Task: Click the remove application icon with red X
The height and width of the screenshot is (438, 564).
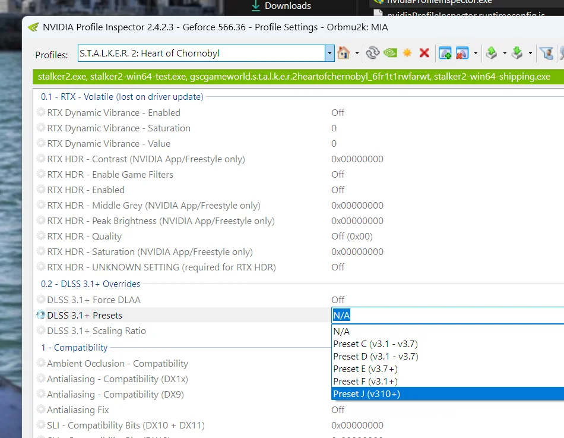Action: [462, 53]
